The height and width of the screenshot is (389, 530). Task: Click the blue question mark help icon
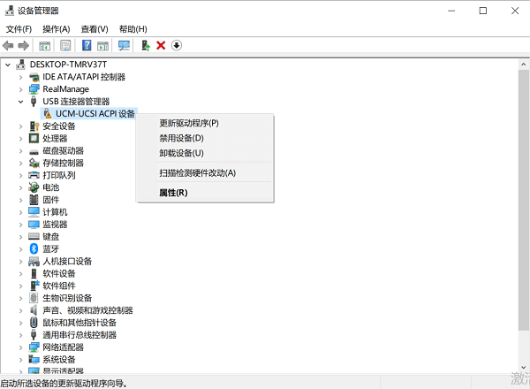point(87,45)
